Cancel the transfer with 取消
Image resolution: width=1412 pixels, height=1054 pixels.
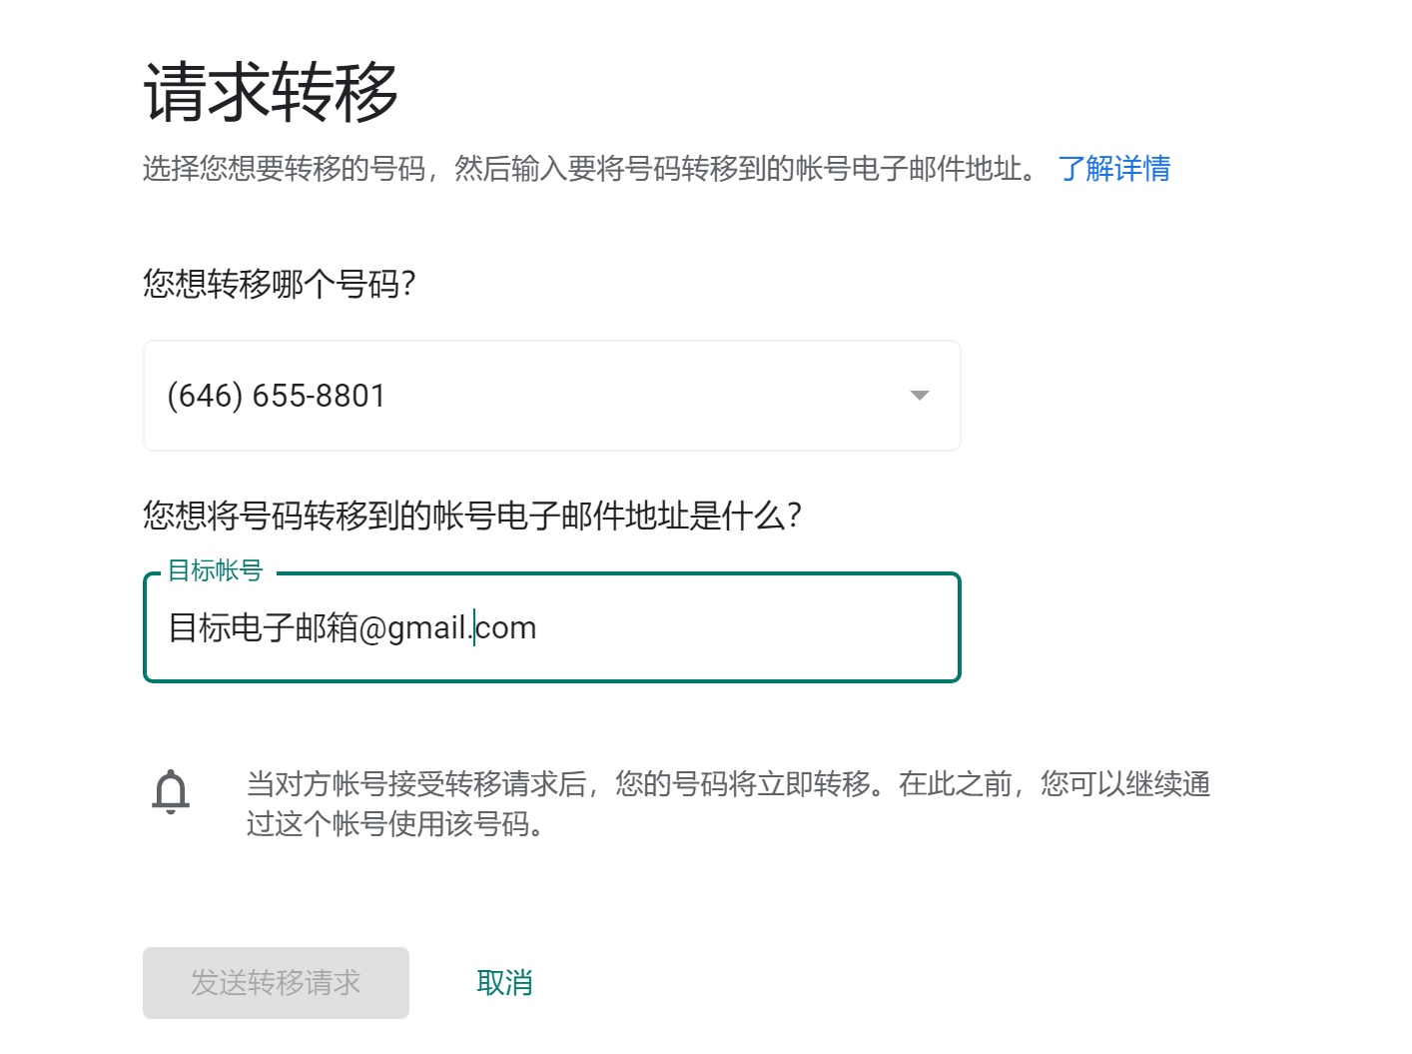click(504, 983)
